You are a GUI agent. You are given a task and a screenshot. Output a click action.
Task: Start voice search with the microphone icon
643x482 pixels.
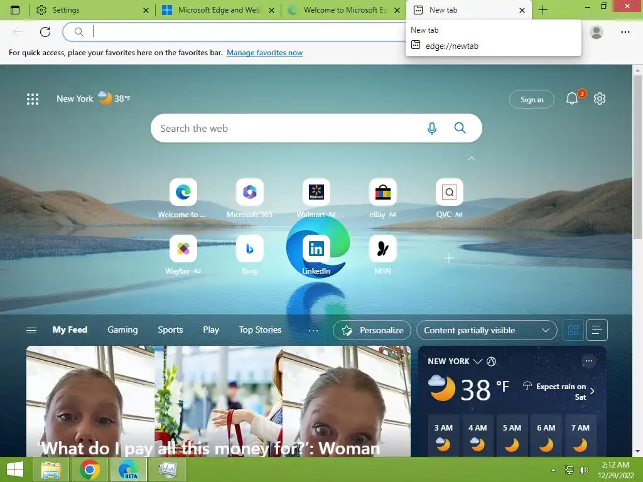tap(431, 128)
